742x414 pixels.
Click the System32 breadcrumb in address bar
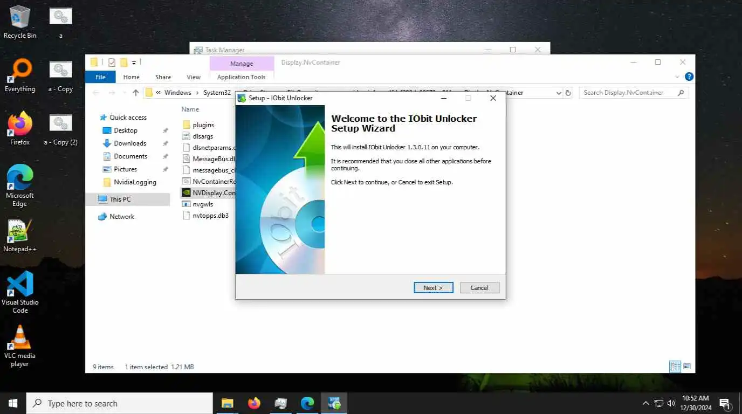pyautogui.click(x=217, y=93)
